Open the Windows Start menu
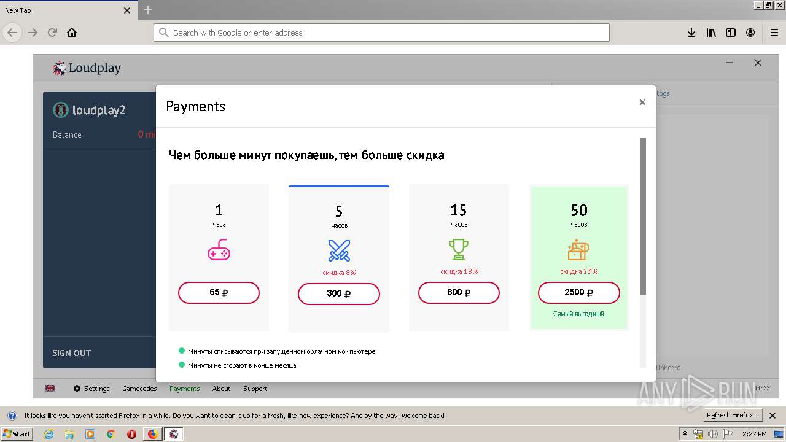 point(17,434)
